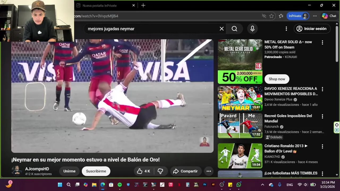The image size is (340, 191).
Task: Open Davoo Xeneize Neymar video thumbnail
Action: tap(240, 98)
